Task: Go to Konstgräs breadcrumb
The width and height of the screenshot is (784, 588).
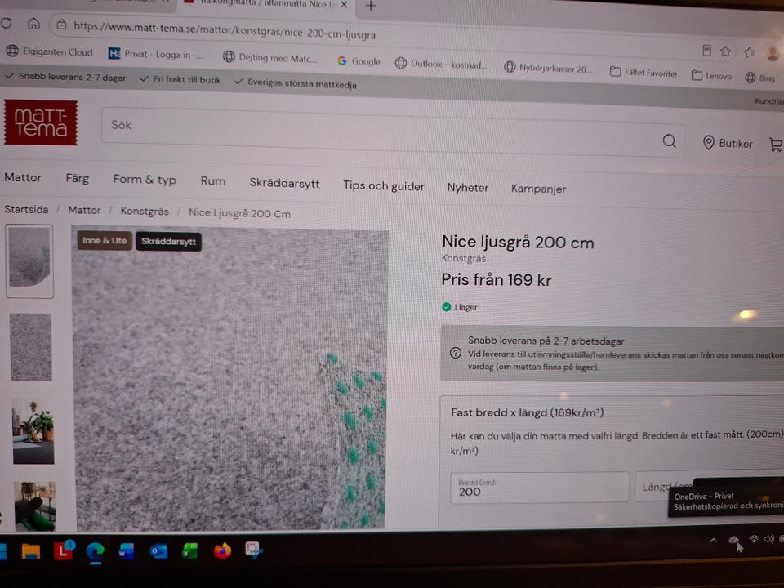Action: coord(145,211)
